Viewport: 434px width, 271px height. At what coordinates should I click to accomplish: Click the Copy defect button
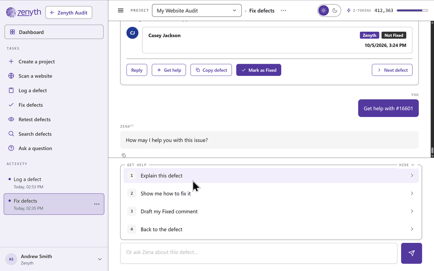[211, 70]
